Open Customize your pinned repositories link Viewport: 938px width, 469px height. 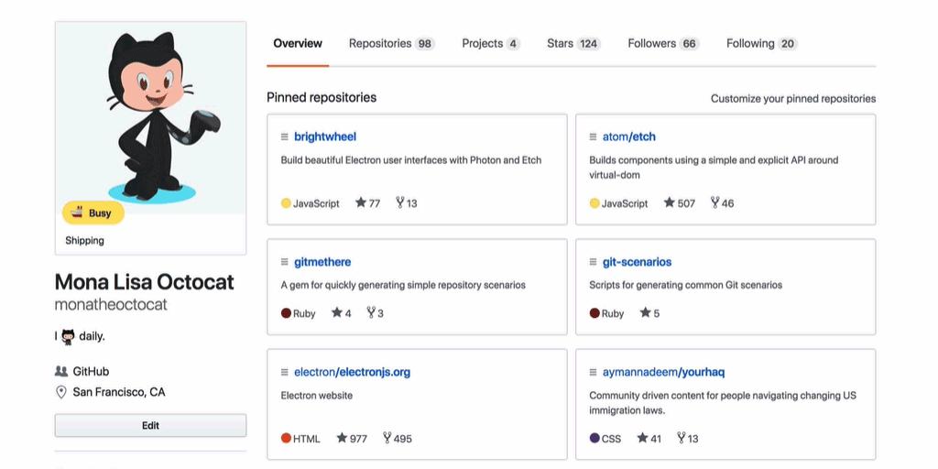792,98
